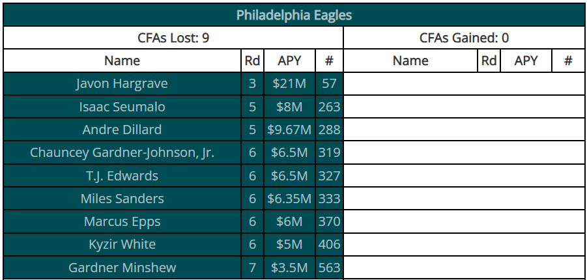Viewport: 587px width, 280px height.
Task: Select Kyzir White in the table
Action: (122, 244)
